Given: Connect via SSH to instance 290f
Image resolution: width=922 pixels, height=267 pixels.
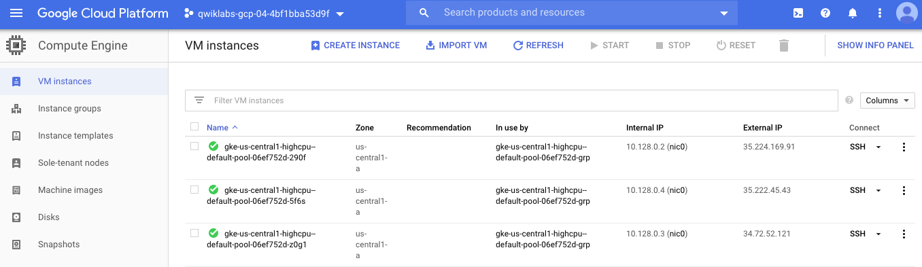Looking at the screenshot, I should pos(857,147).
